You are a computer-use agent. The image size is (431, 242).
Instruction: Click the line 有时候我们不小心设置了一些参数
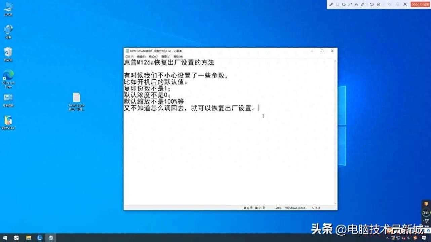coord(176,76)
